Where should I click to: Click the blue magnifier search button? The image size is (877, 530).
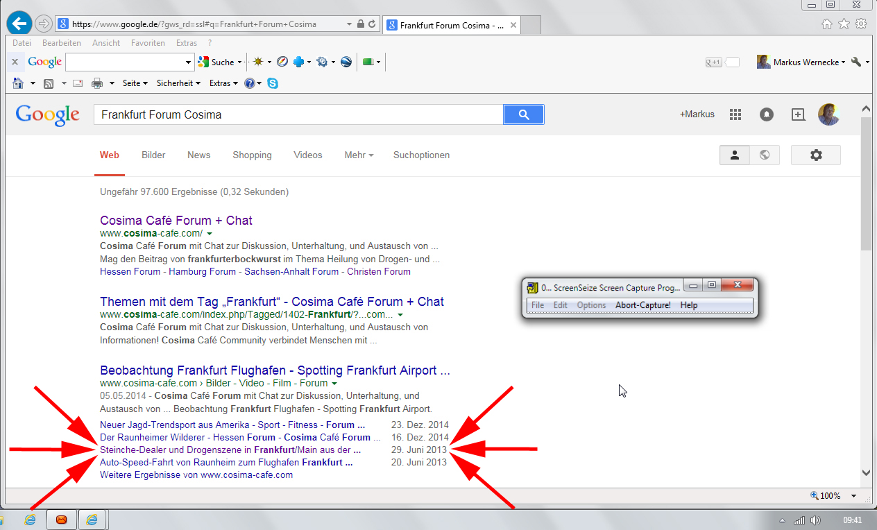524,114
